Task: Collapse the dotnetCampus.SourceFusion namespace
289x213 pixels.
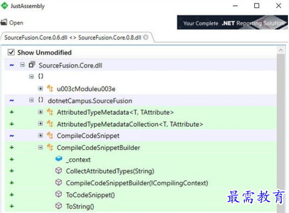Action: click(32, 100)
